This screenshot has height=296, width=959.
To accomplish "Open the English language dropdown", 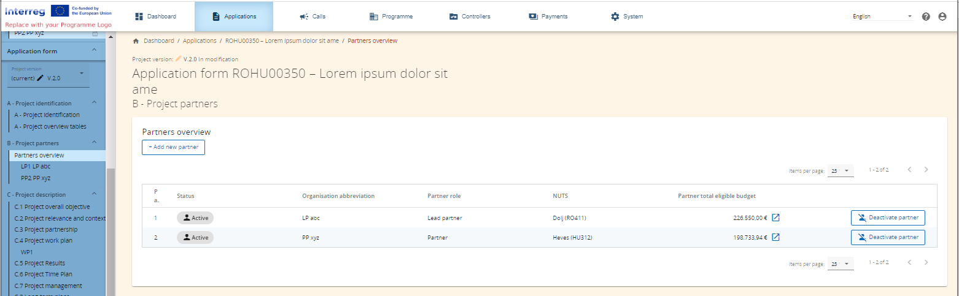I will point(882,17).
